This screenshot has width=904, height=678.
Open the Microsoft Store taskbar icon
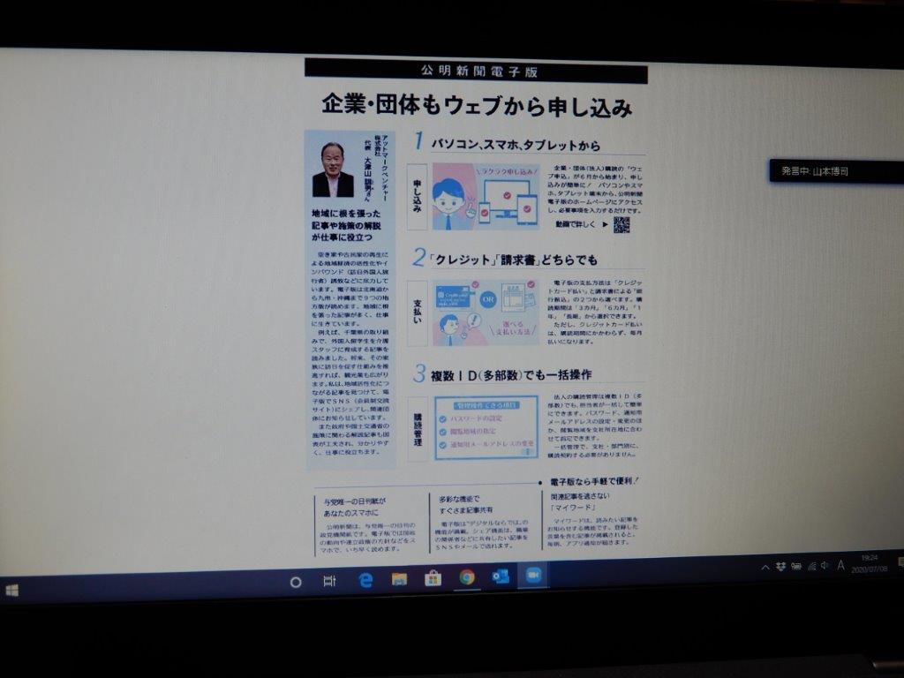tap(433, 577)
